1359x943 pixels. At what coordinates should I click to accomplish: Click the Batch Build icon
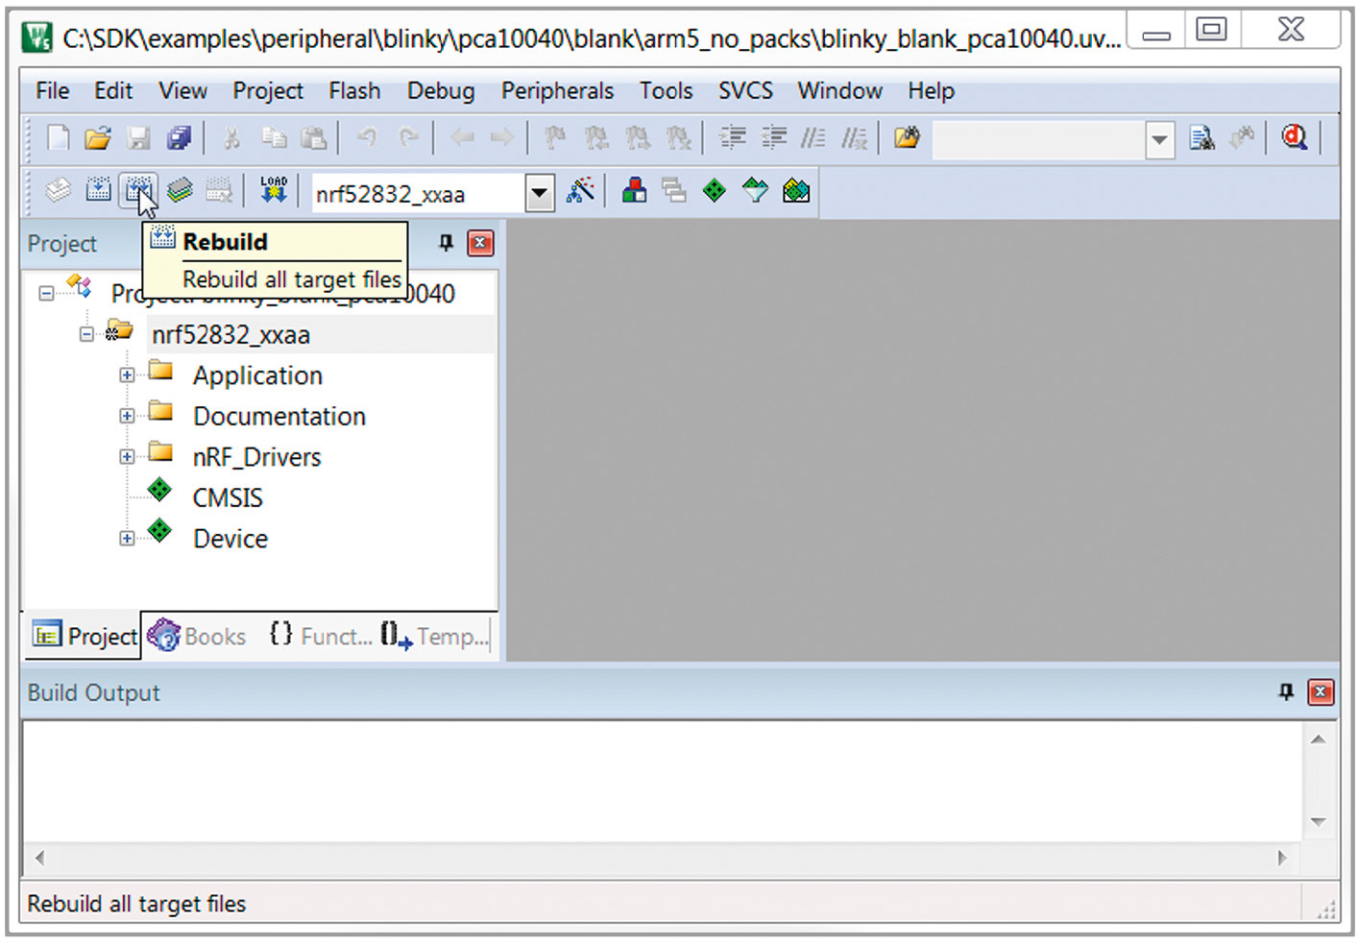(180, 190)
